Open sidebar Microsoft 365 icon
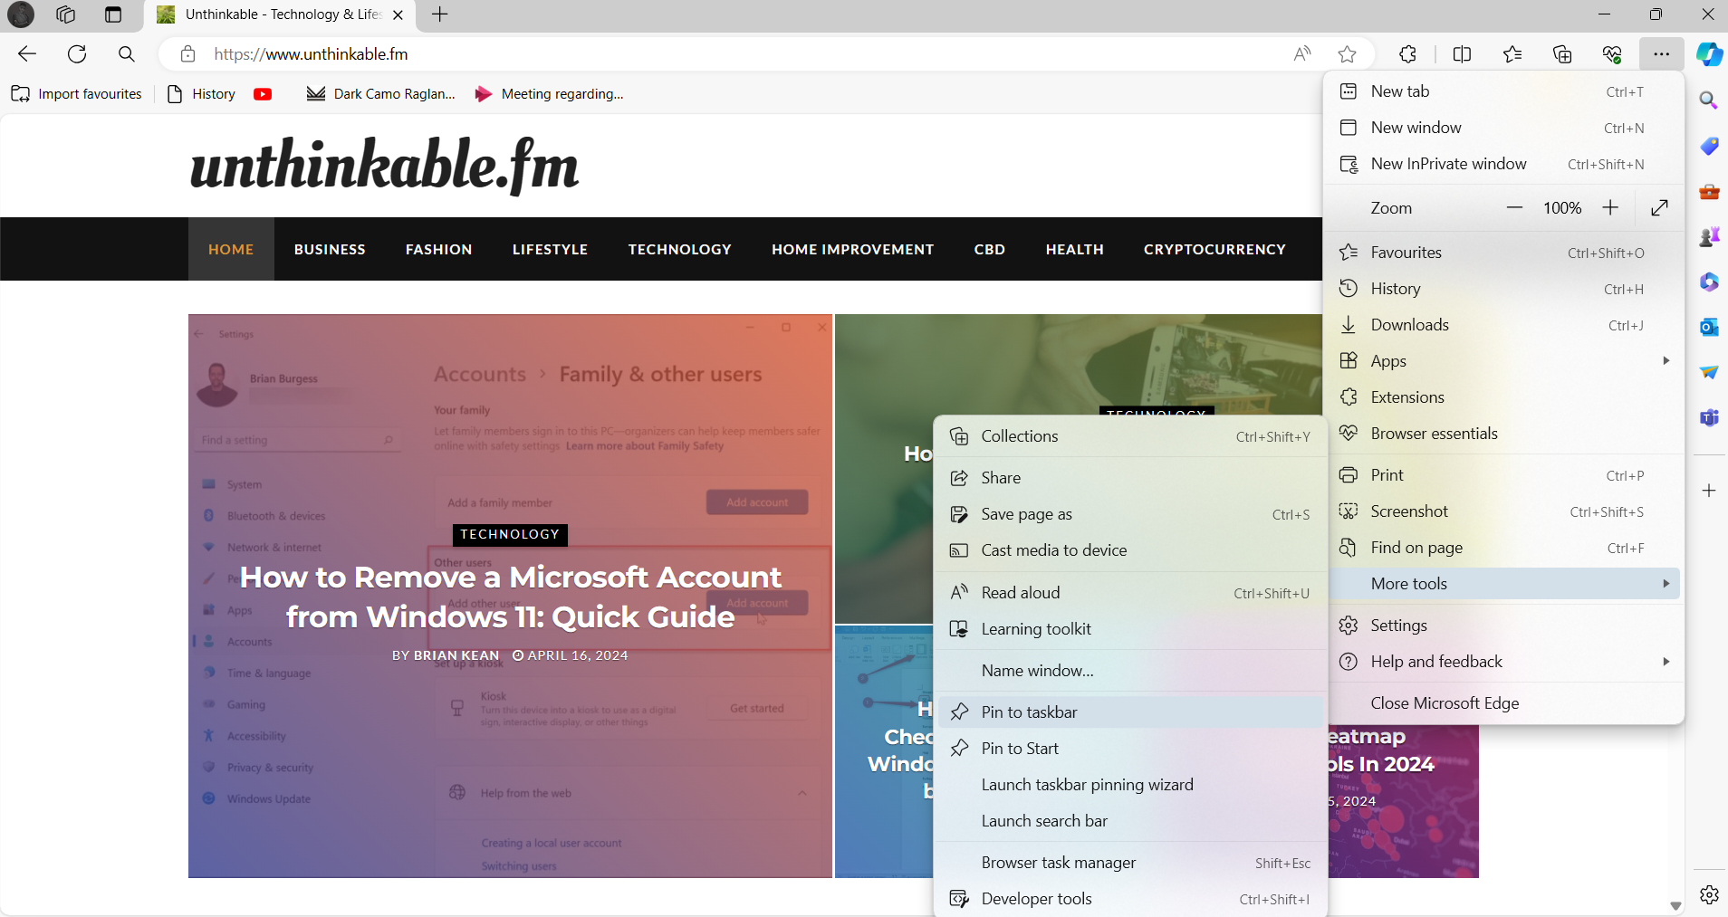Screen dimensions: 1728x917 [1709, 282]
